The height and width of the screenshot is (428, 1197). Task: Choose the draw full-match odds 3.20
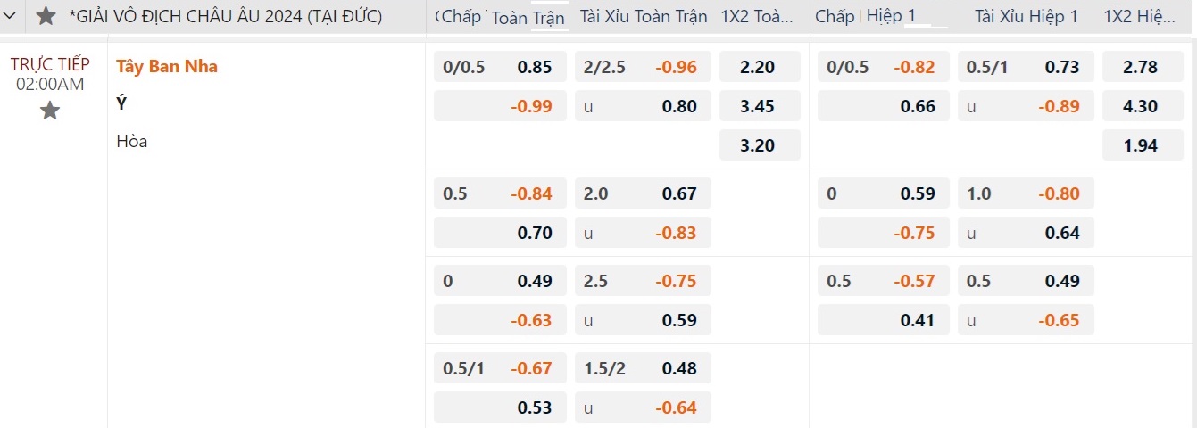(760, 145)
